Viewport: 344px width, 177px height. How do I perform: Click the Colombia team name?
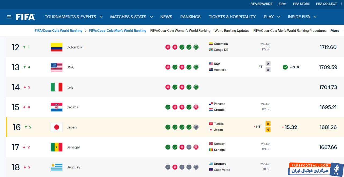point(74,47)
